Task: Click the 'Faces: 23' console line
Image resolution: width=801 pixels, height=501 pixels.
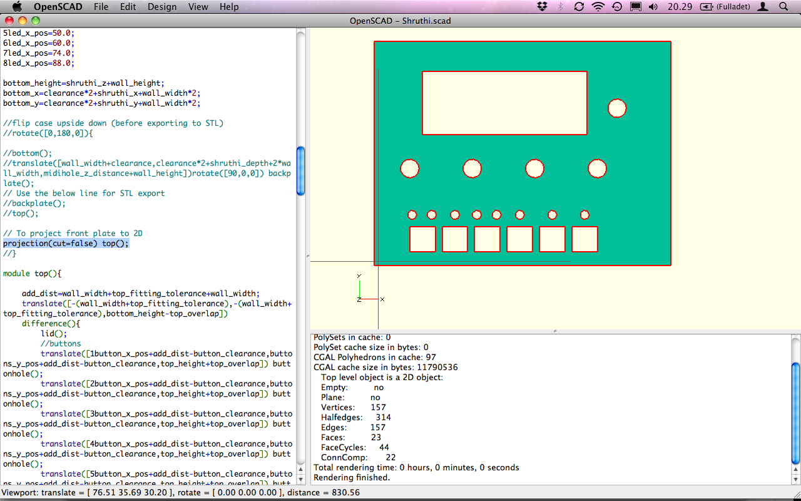Action: point(351,438)
